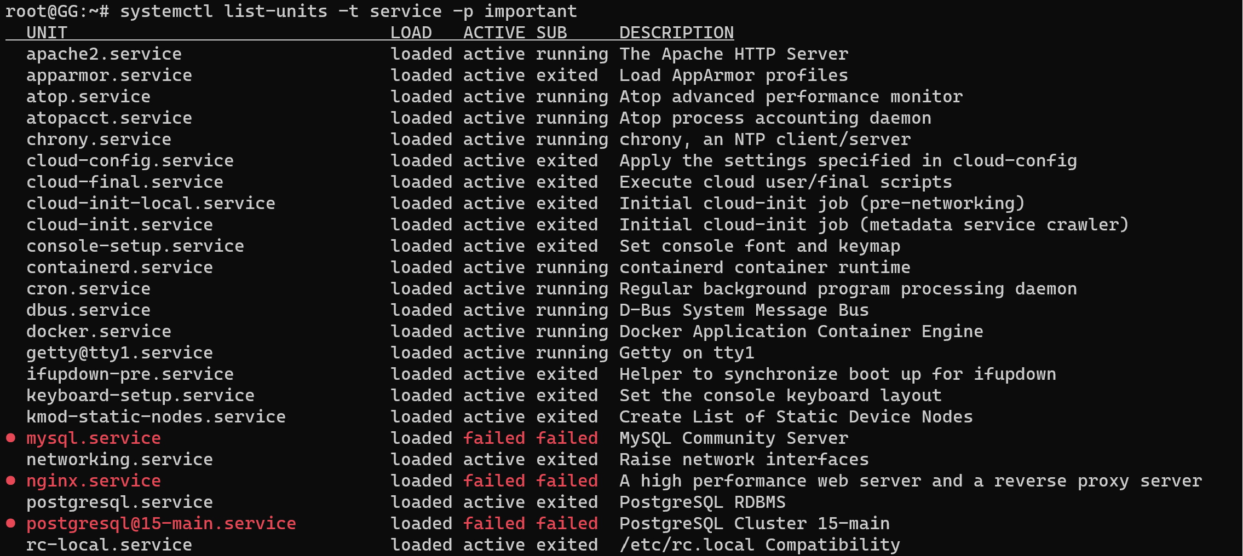The height and width of the screenshot is (556, 1243).
Task: Click the word 'systemctl' in the command
Action: coord(166,11)
